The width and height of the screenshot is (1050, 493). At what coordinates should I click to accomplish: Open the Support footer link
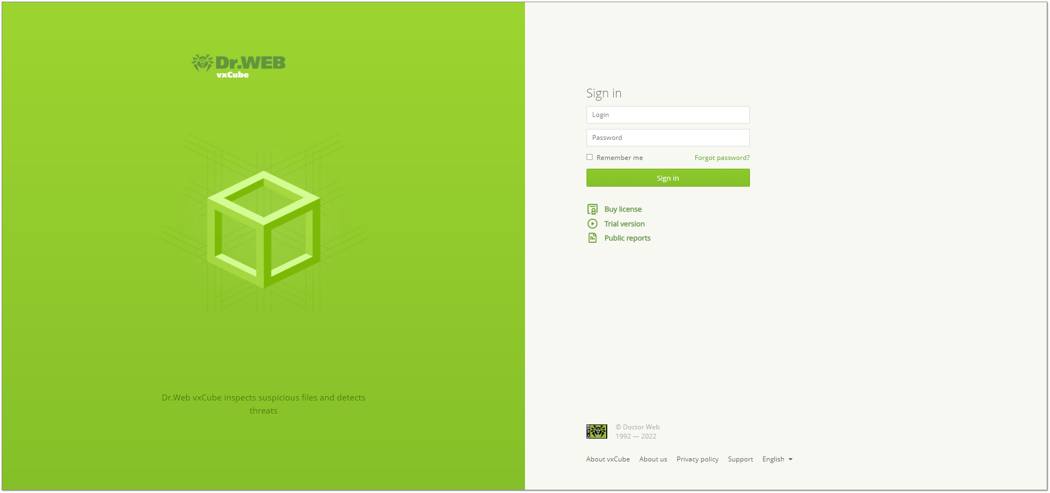(740, 459)
